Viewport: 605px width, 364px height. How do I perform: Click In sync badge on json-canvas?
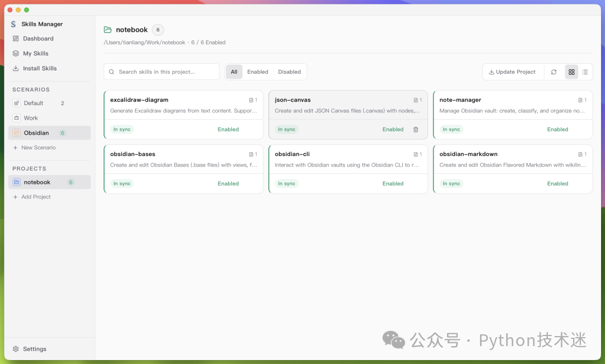click(287, 129)
